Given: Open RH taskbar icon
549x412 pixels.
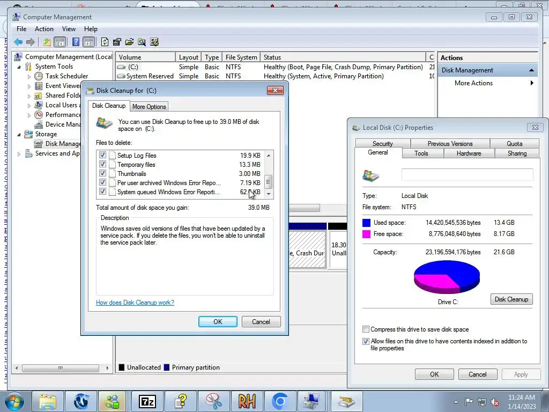Looking at the screenshot, I should coord(247,401).
